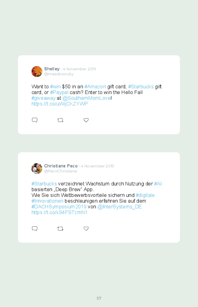Open the t.co/uWijCKZYWP link

coord(60,104)
